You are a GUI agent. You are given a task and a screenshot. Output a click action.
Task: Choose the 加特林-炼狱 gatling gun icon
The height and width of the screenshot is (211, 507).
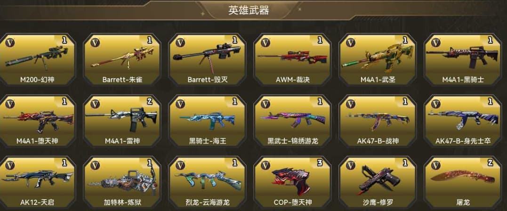(x=122, y=181)
